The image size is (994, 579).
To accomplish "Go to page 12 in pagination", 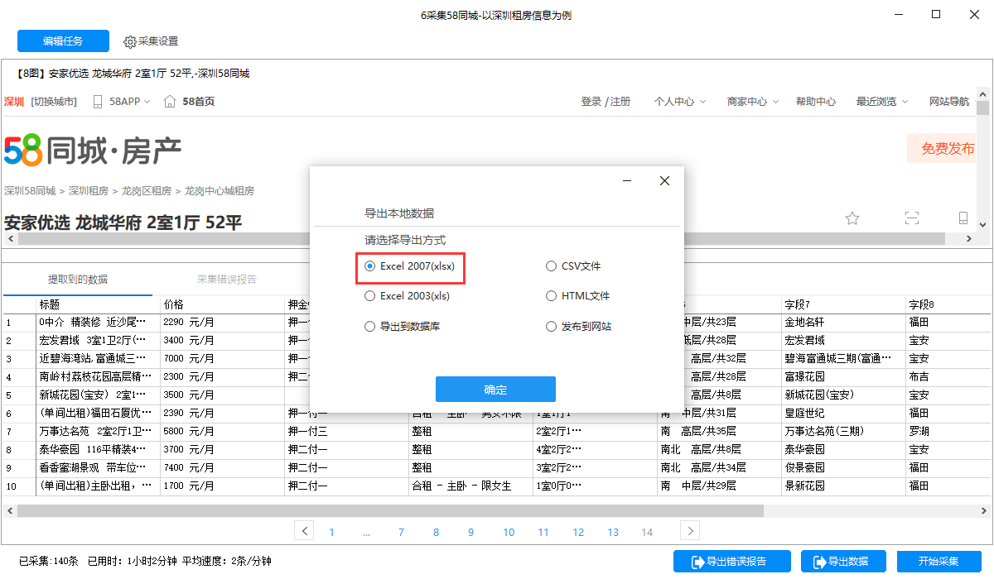I will tap(578, 532).
